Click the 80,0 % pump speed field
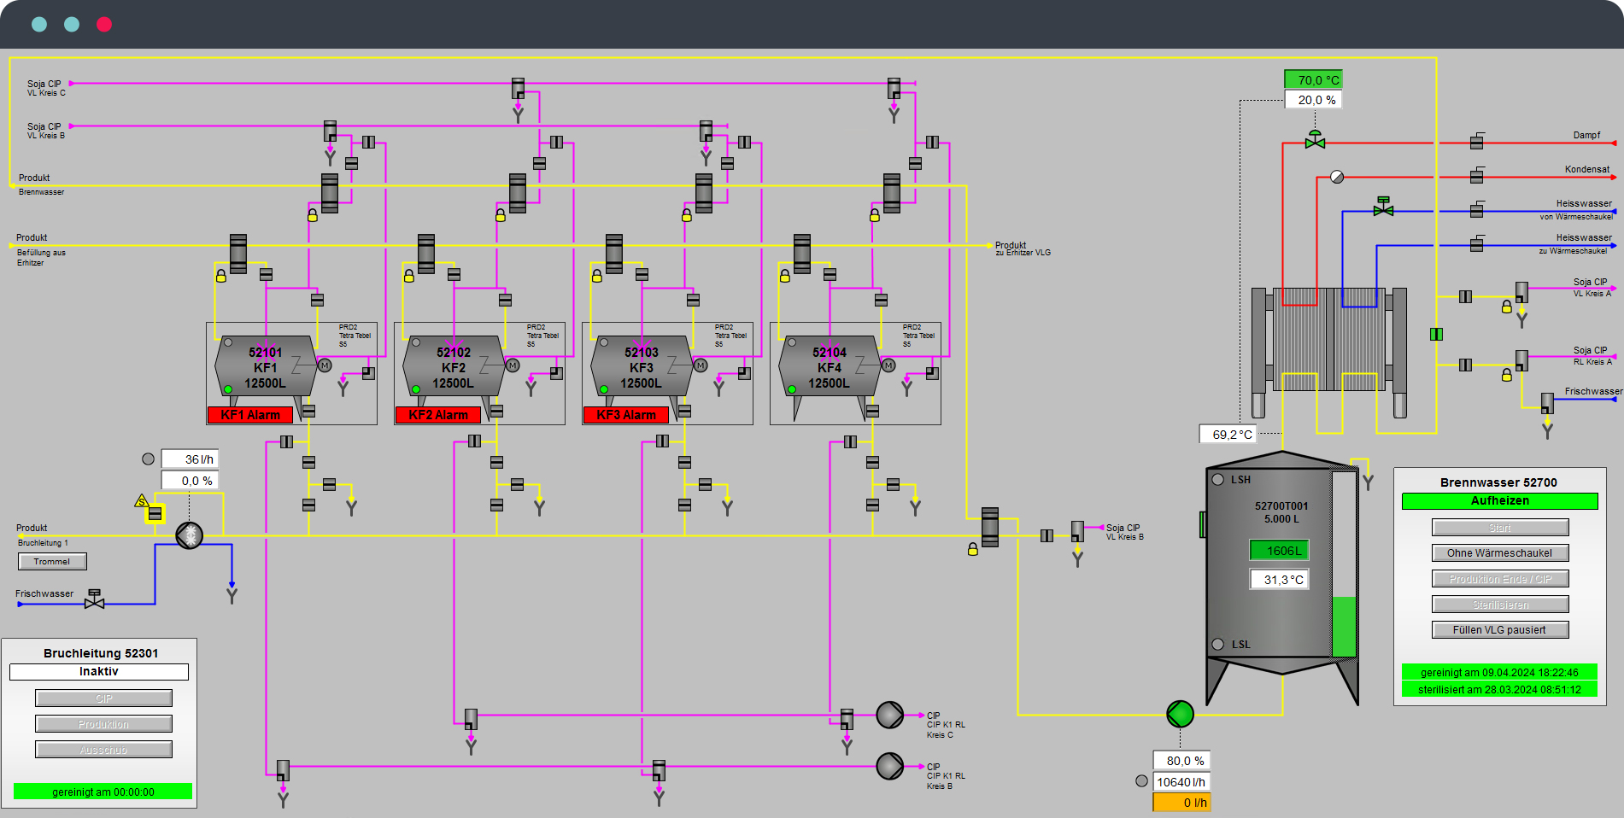The width and height of the screenshot is (1624, 818). point(1181,761)
